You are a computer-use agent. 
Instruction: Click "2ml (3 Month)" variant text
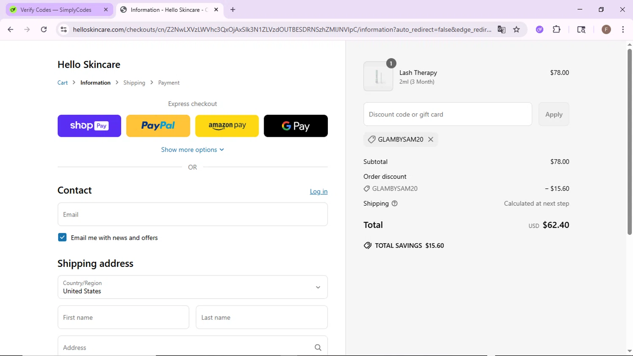pos(417,82)
